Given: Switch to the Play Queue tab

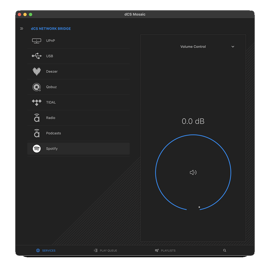Looking at the screenshot, I should pos(105,250).
